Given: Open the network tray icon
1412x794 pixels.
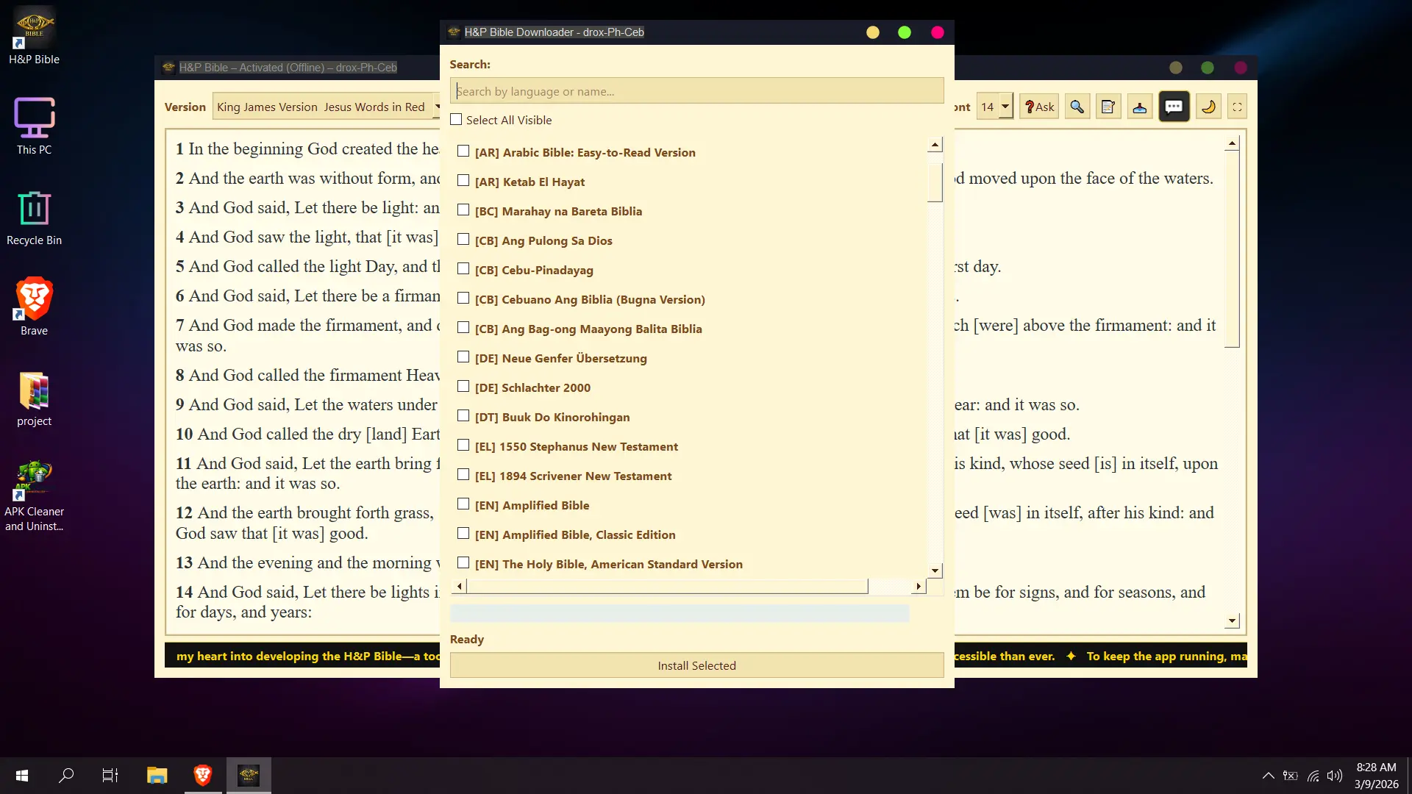Looking at the screenshot, I should (x=1313, y=776).
